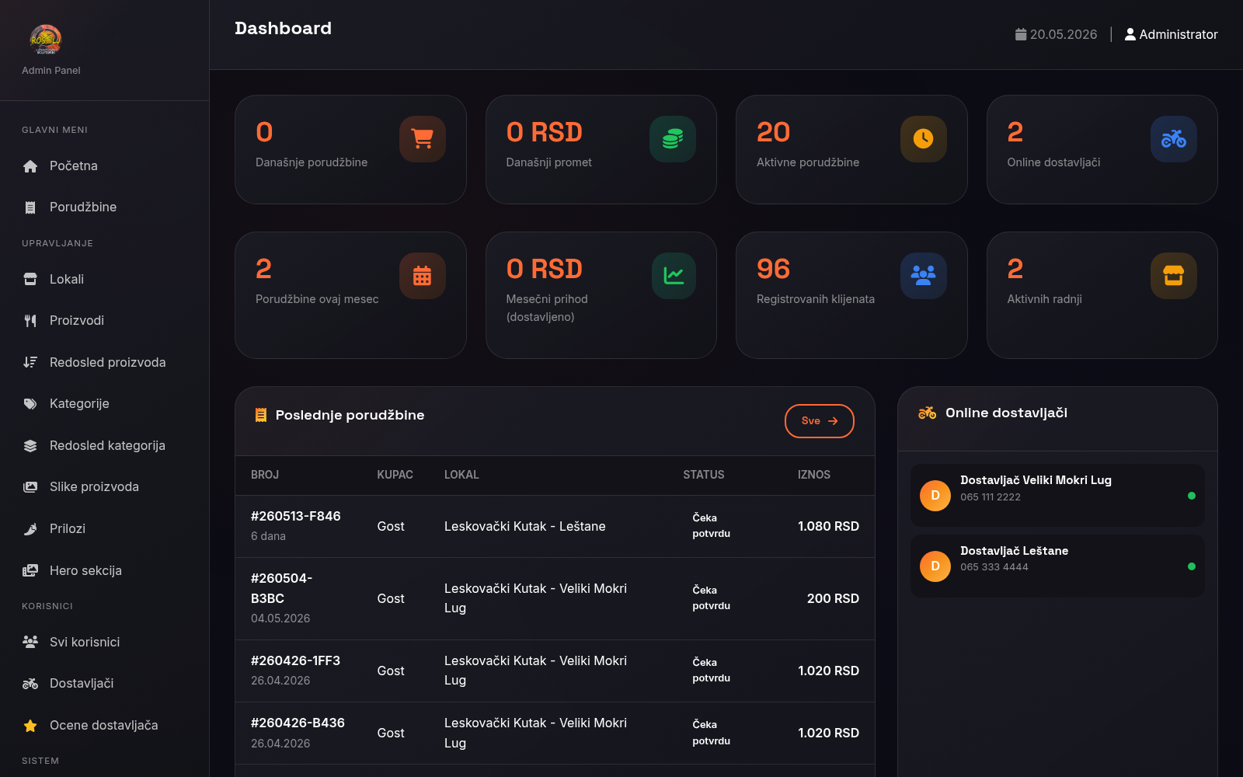Open order #260513-F846
The width and height of the screenshot is (1243, 777).
point(295,516)
